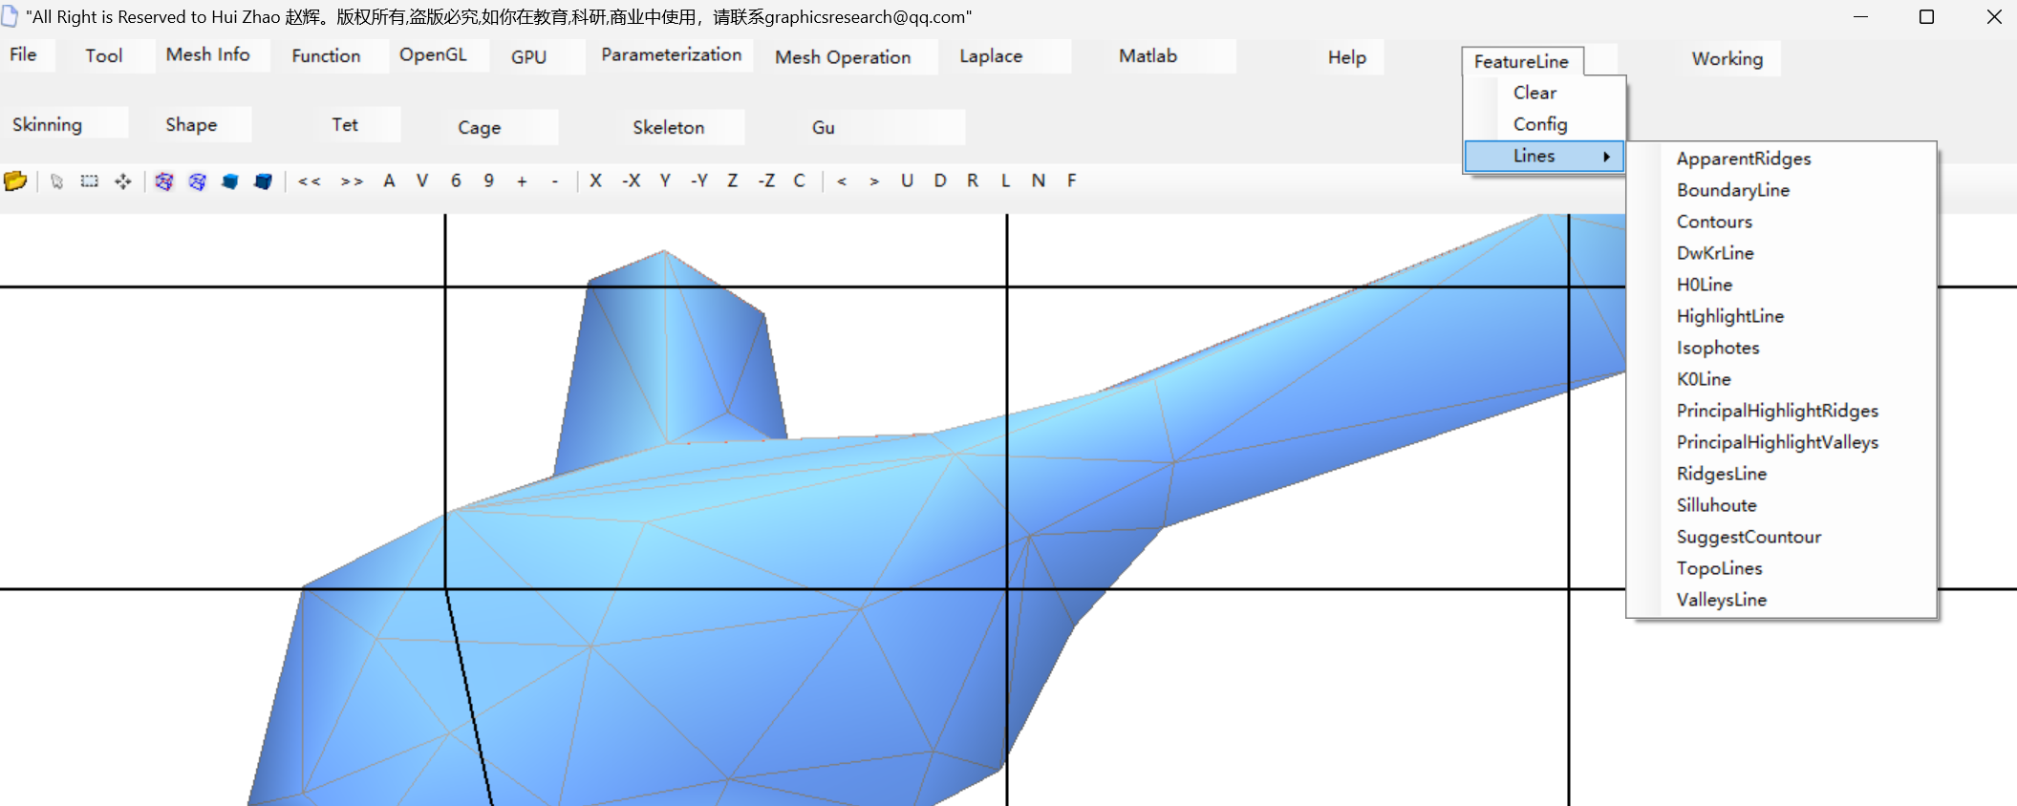Click the > toolbar button
Viewport: 2017px width, 806px height.
[874, 180]
